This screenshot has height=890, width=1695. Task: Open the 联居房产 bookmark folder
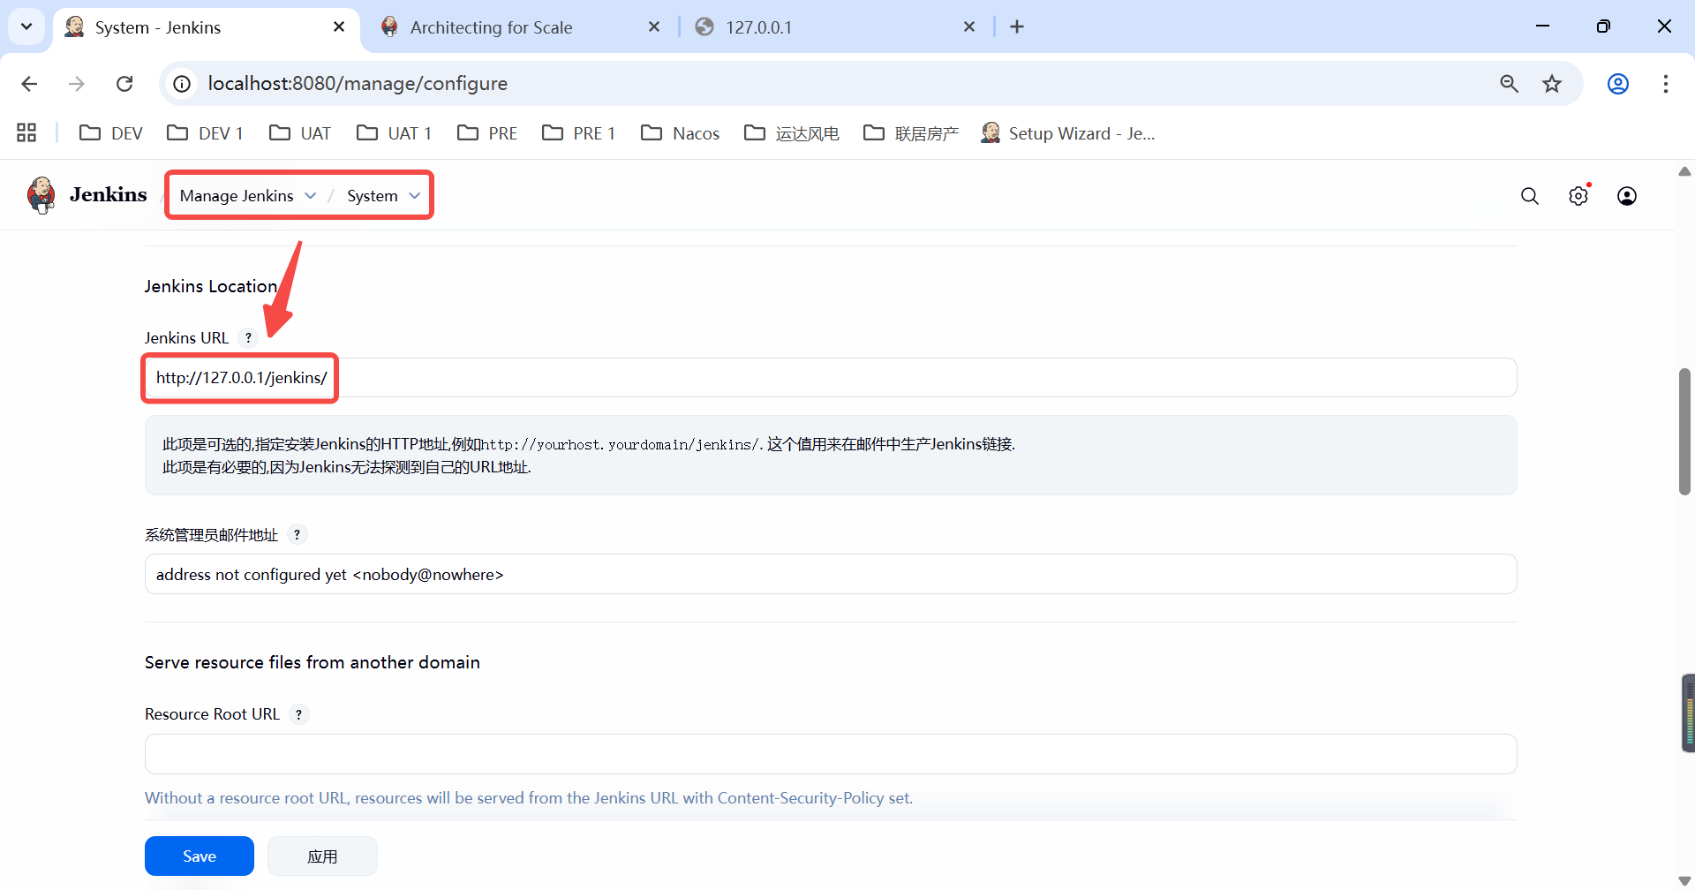(911, 133)
